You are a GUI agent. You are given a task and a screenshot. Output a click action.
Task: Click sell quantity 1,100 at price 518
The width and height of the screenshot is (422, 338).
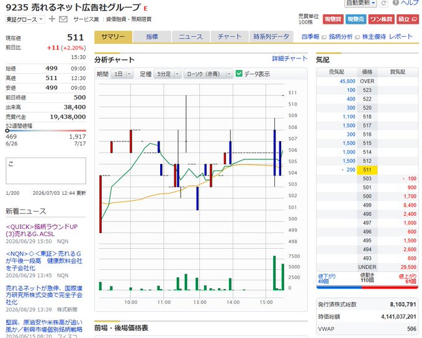(349, 117)
